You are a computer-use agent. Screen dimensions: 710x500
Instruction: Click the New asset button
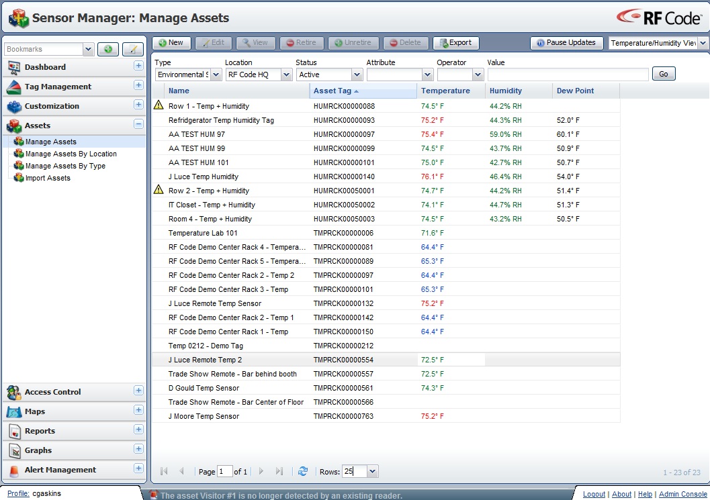[171, 42]
